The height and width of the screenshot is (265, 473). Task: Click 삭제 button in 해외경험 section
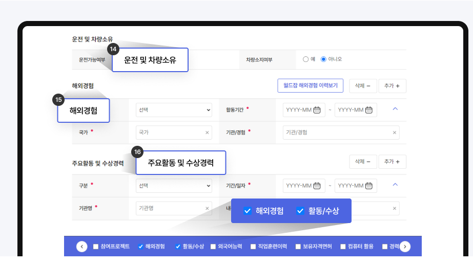[363, 86]
